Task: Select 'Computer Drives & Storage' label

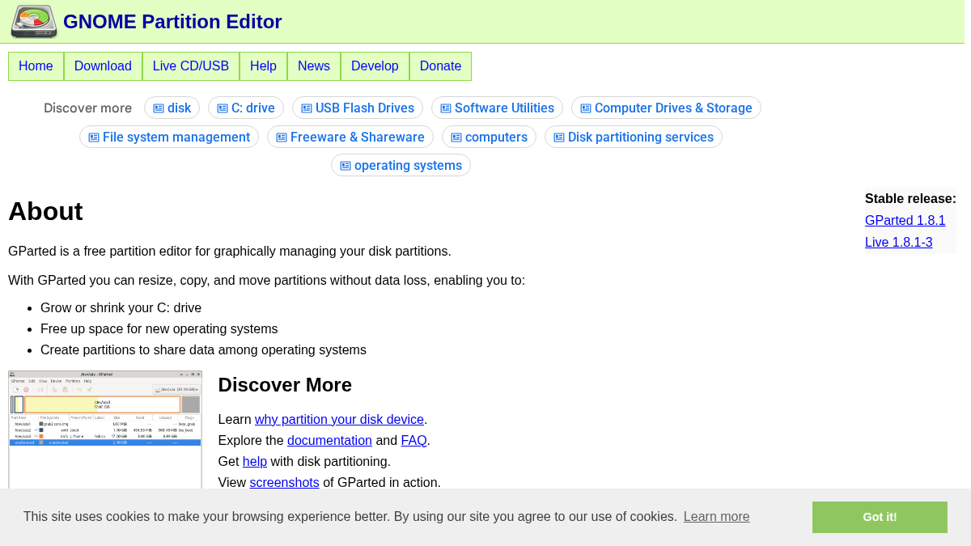Action: (x=673, y=108)
